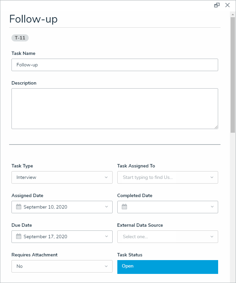
Task: Click the Completed Date calendar icon
Action: tap(124, 207)
